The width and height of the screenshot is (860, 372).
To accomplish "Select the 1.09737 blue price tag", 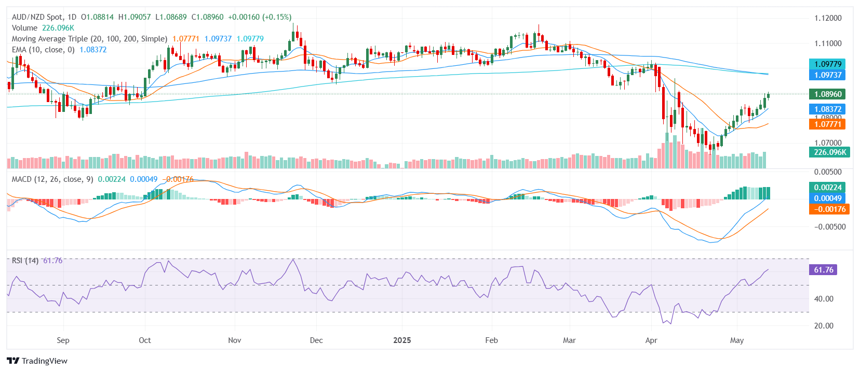I will pyautogui.click(x=828, y=75).
